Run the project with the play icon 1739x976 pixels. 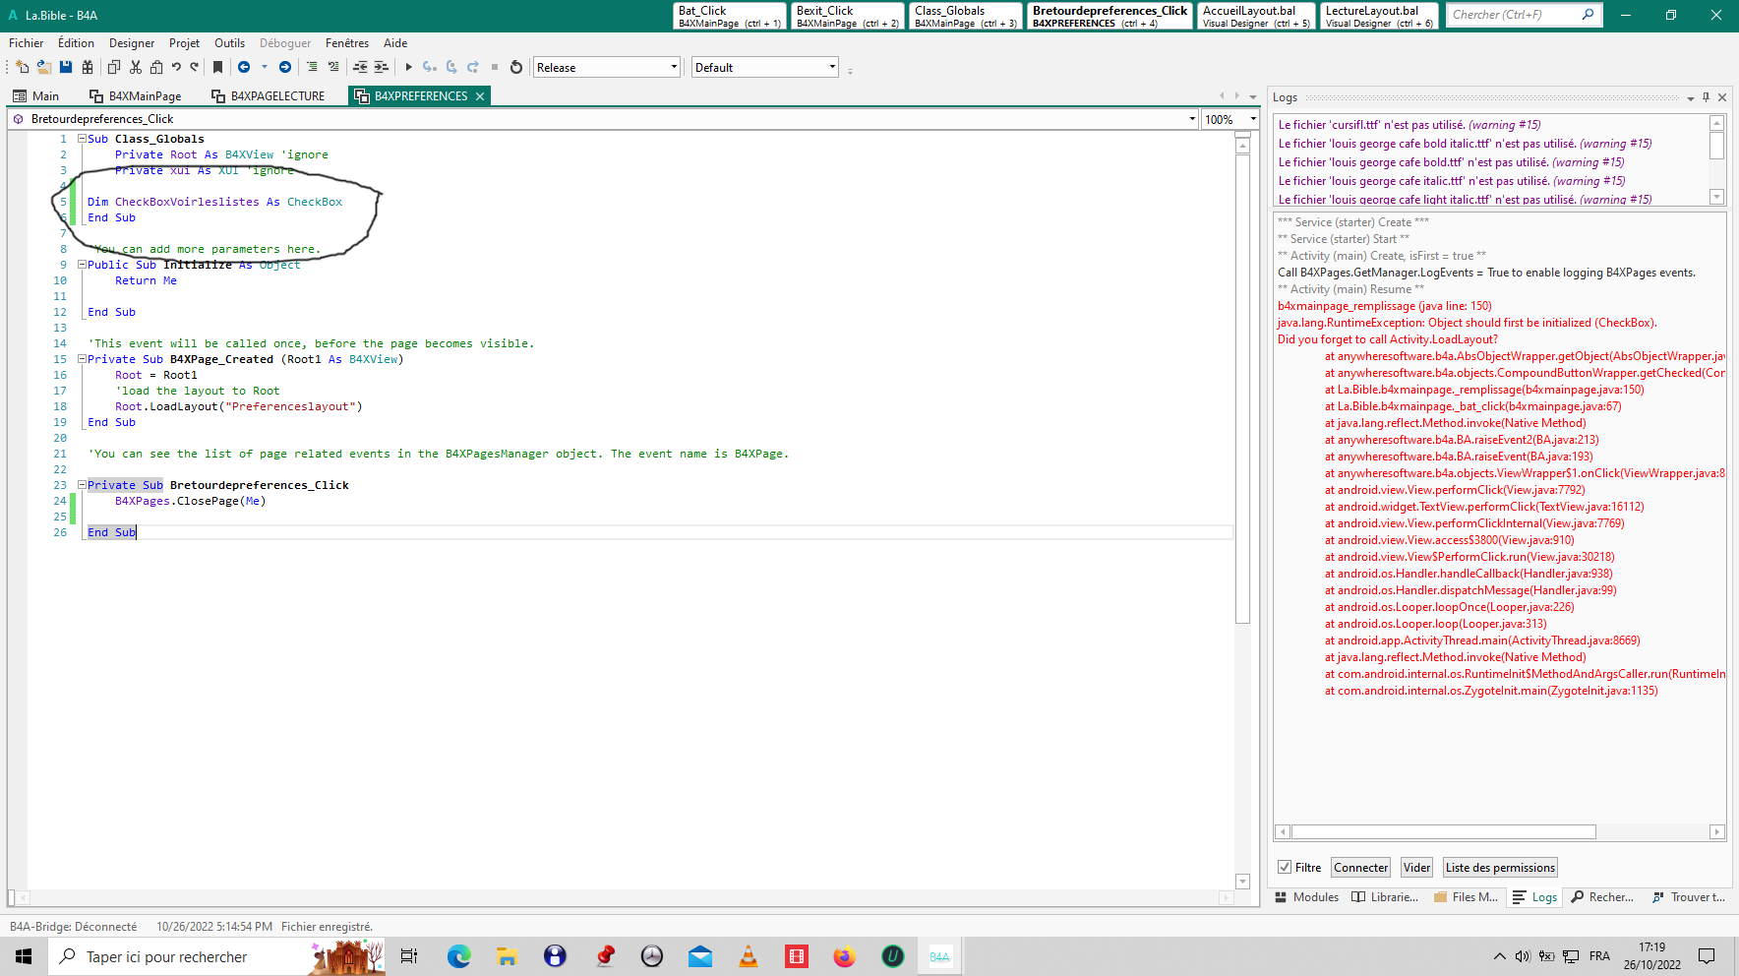(x=408, y=67)
